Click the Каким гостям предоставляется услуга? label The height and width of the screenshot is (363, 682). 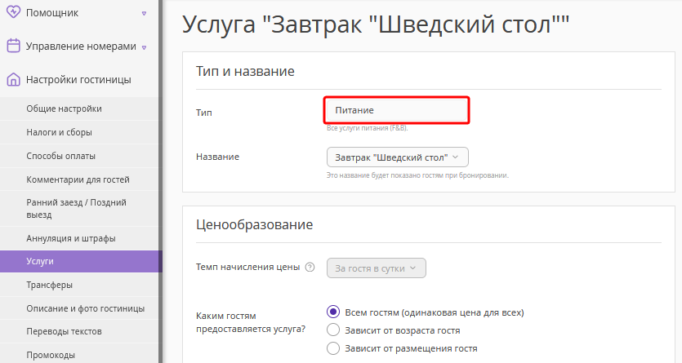click(x=251, y=322)
